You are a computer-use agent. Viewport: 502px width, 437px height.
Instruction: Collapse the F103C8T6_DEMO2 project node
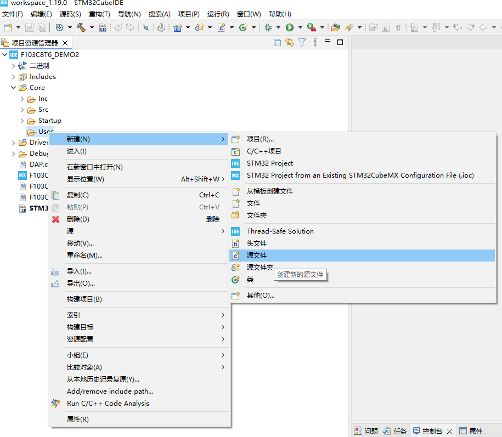pos(4,55)
